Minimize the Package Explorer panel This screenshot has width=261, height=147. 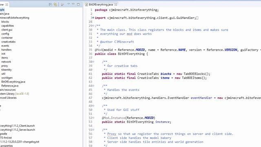pos(73,4)
